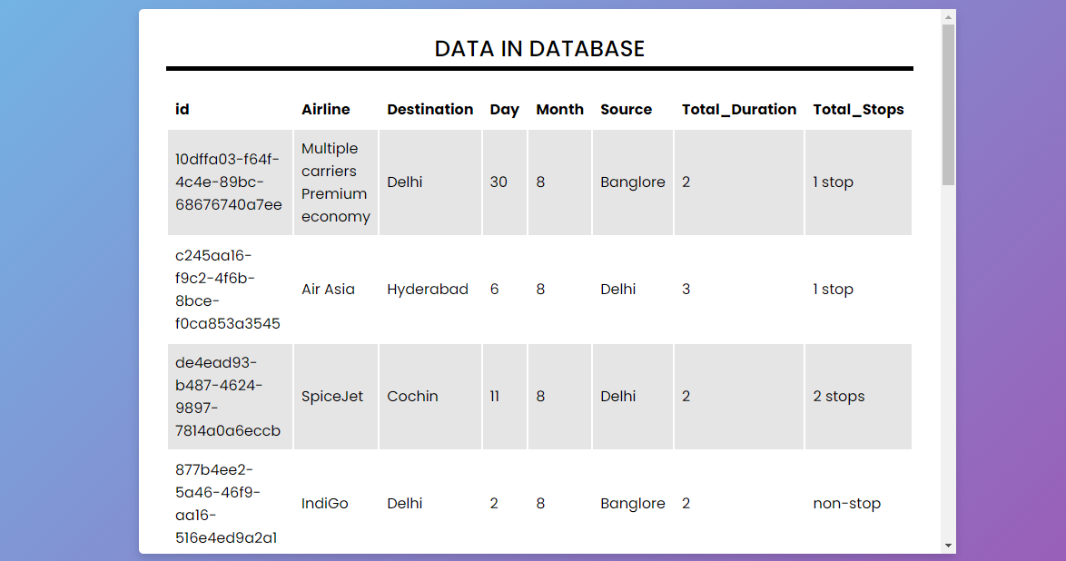Click the id column header
This screenshot has width=1066, height=561.
(182, 109)
